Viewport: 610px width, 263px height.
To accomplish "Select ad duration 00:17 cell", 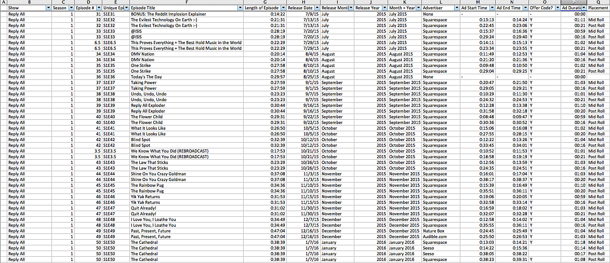I will (574, 253).
